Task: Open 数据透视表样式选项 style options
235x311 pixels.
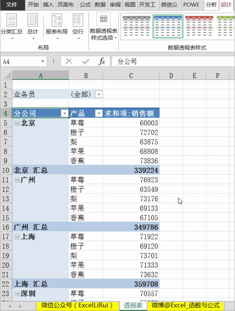Action: [x=104, y=26]
